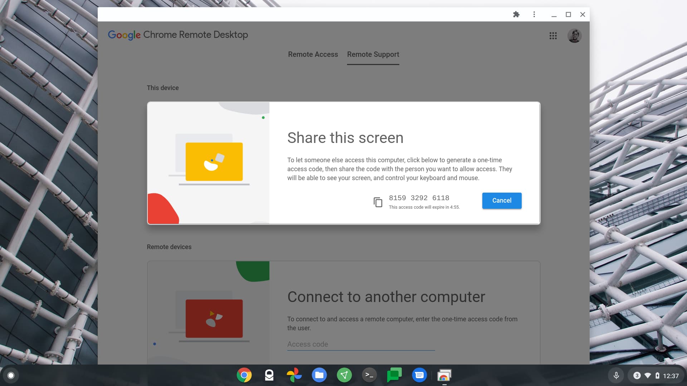
Task: Minimize the Remote Desktop window
Action: 554,15
